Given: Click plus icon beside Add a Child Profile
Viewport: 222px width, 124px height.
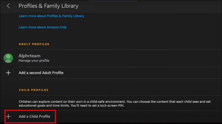Looking at the screenshot, I should tap(8, 117).
